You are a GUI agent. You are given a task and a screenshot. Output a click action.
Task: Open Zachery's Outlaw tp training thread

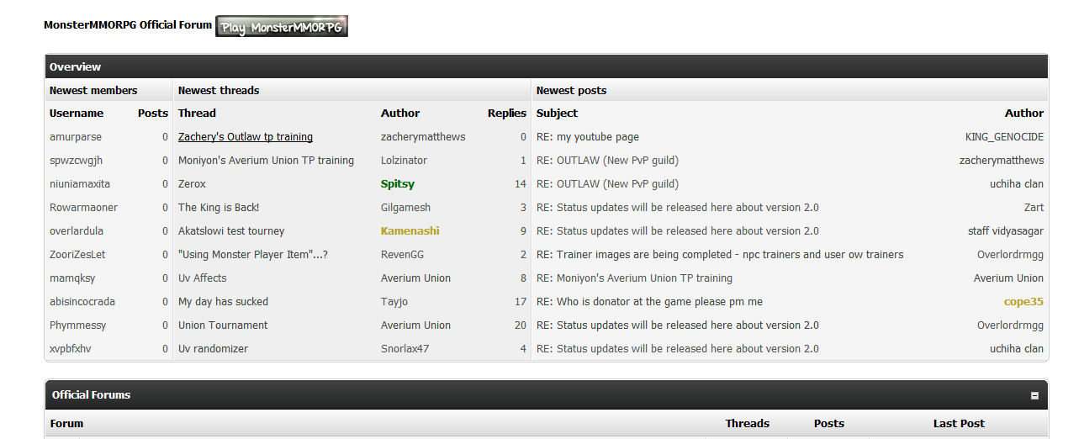245,137
